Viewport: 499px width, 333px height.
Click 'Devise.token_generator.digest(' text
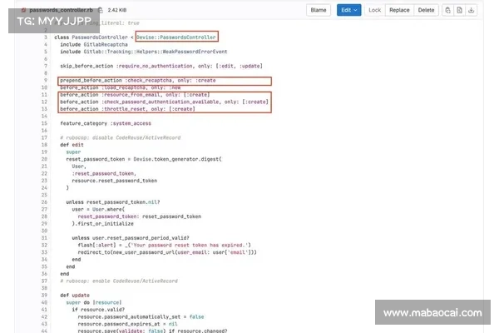tap(178, 159)
